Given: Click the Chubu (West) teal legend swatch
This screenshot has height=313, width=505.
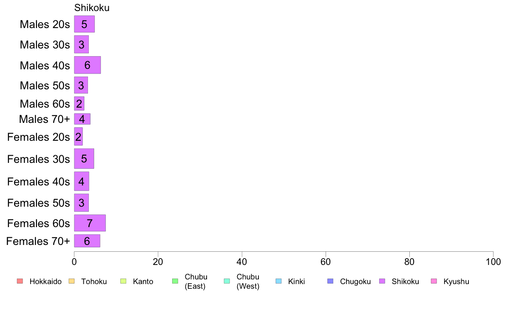Looking at the screenshot, I should pyautogui.click(x=227, y=281).
